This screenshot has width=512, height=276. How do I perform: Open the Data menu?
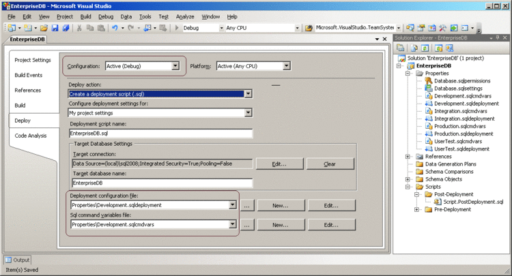point(126,16)
